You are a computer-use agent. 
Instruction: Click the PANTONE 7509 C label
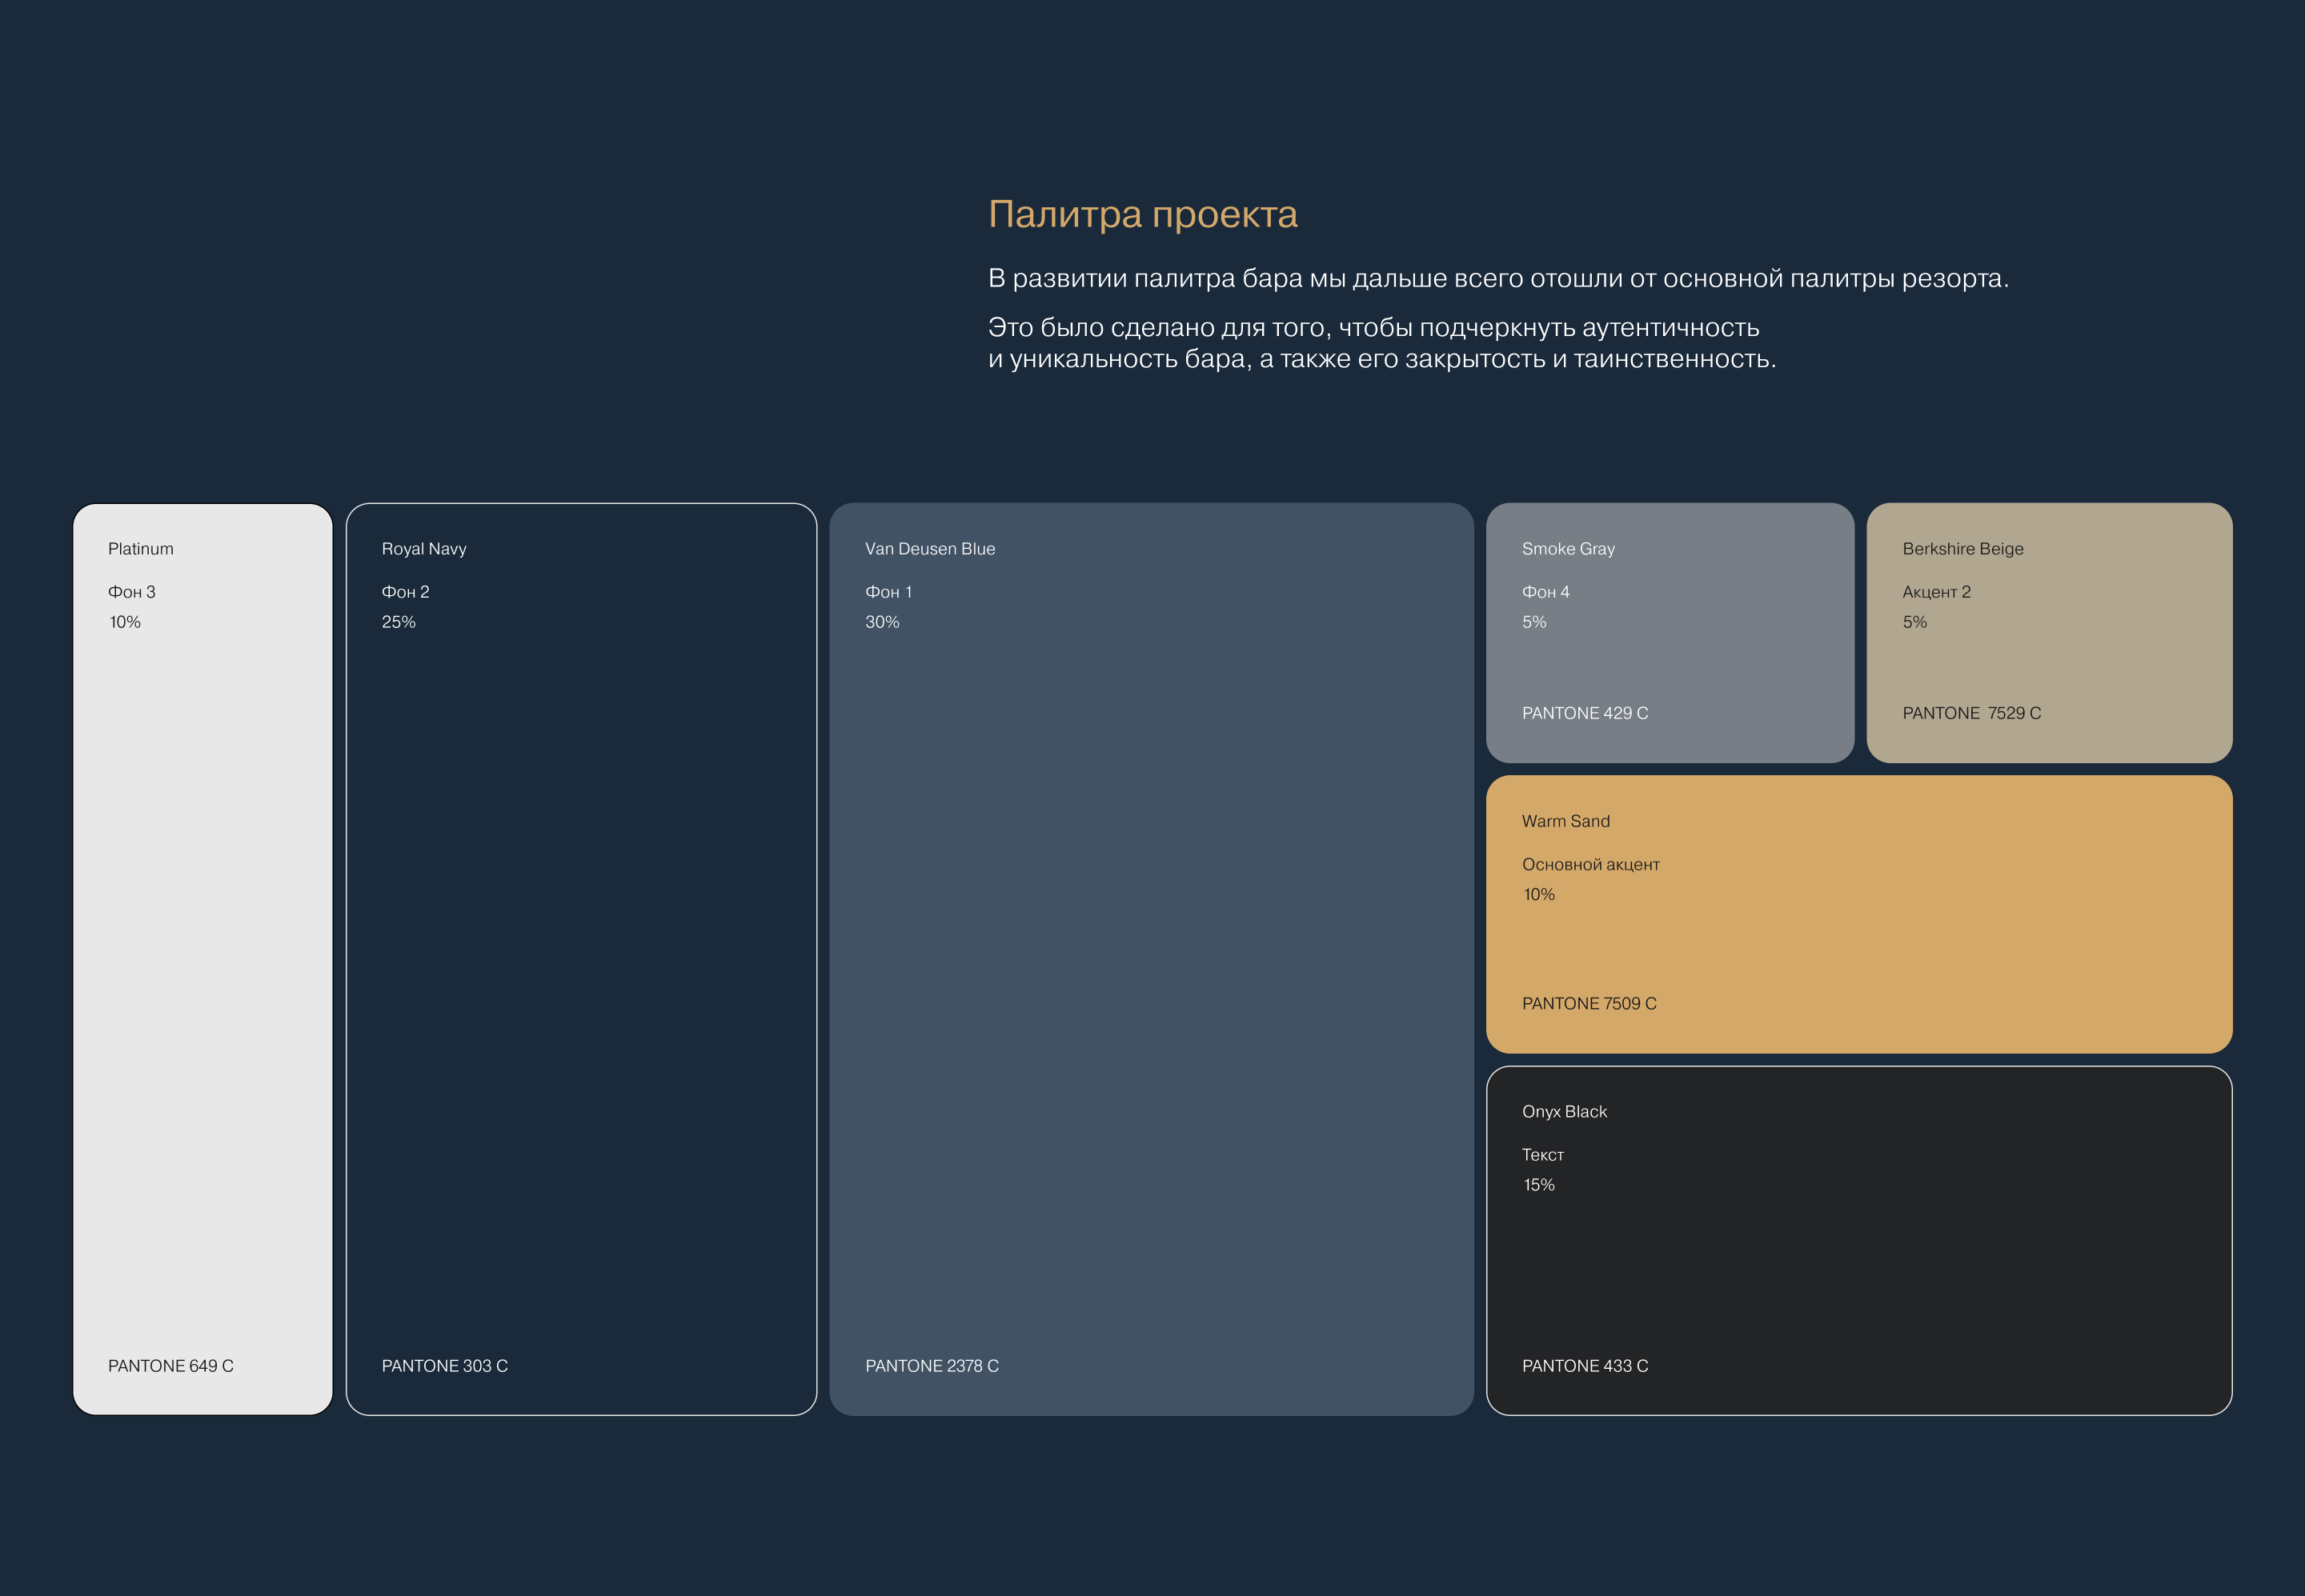point(1589,1003)
